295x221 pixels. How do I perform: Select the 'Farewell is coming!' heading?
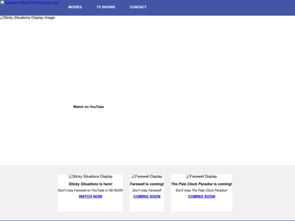point(147,184)
